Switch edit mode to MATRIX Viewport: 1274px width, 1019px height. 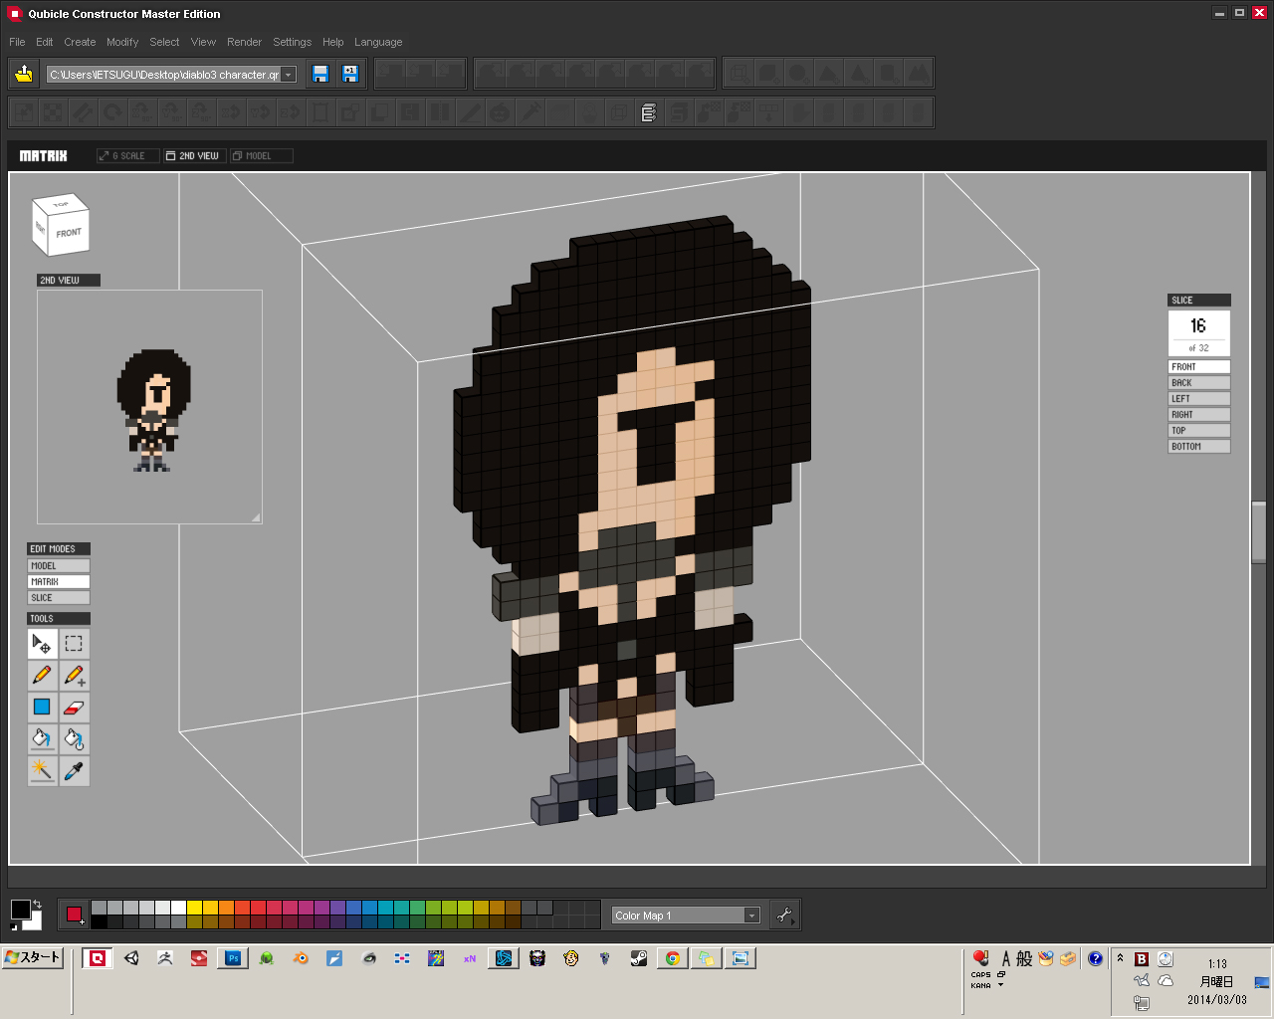tap(59, 581)
